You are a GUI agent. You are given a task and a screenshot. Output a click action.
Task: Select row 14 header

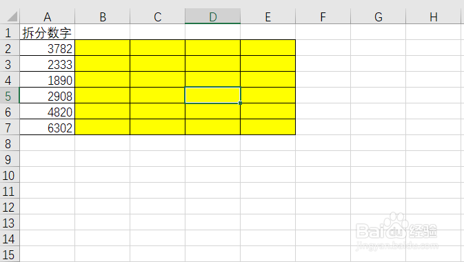(x=10, y=238)
